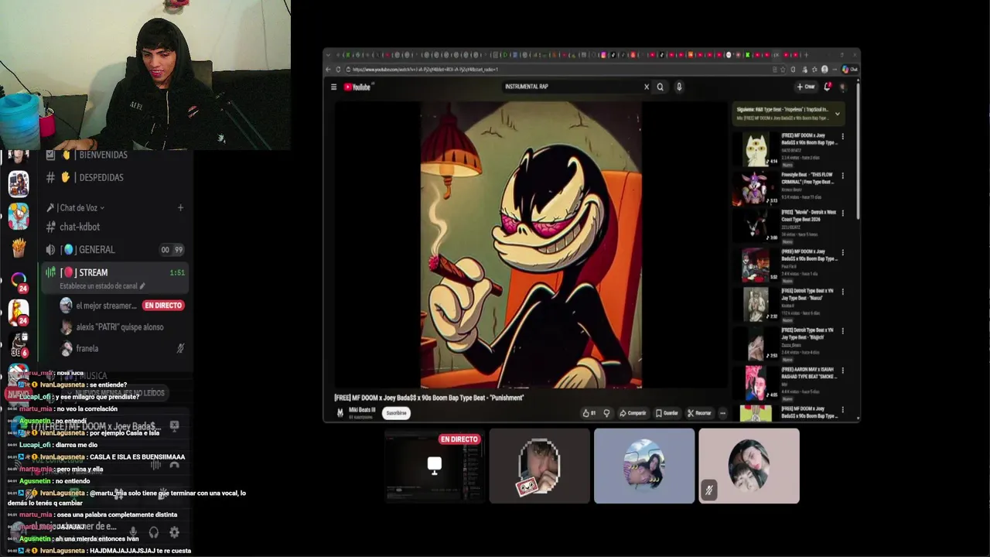This screenshot has width=990, height=557.
Task: Click the streamer webcam overlay
Action: (145, 75)
